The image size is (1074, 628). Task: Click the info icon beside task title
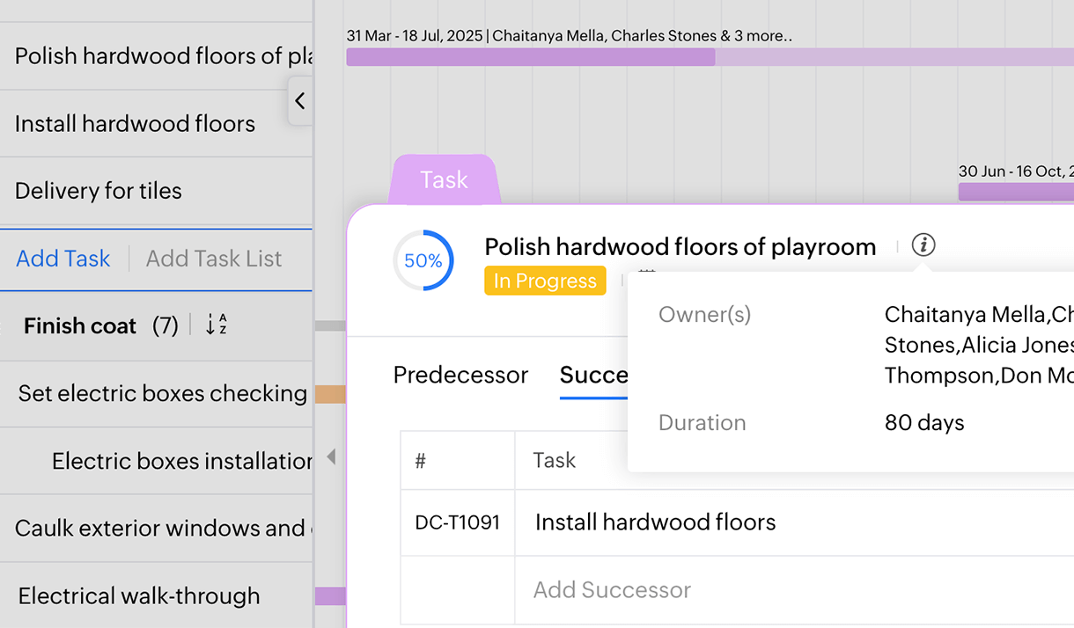click(x=923, y=245)
